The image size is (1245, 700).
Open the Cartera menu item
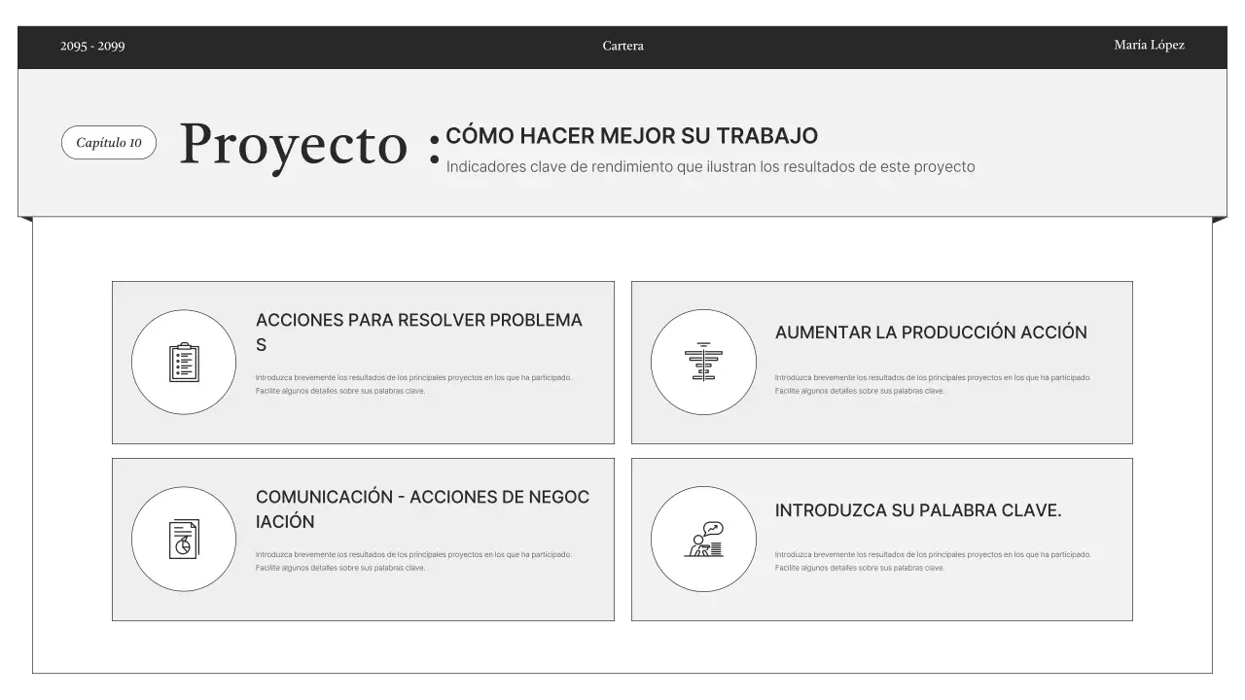623,46
